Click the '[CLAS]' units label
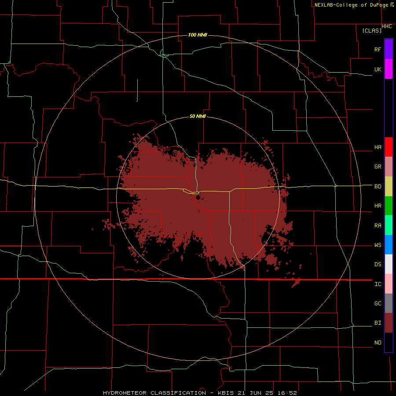Screen dimensions: 396x396 (x=372, y=30)
